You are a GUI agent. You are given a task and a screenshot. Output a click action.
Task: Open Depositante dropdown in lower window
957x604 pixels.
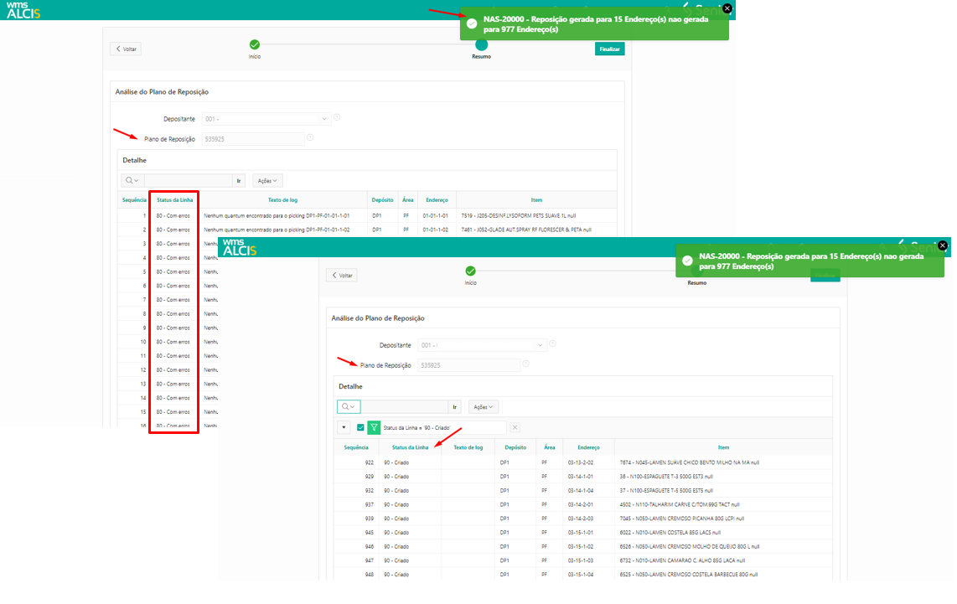coord(482,345)
